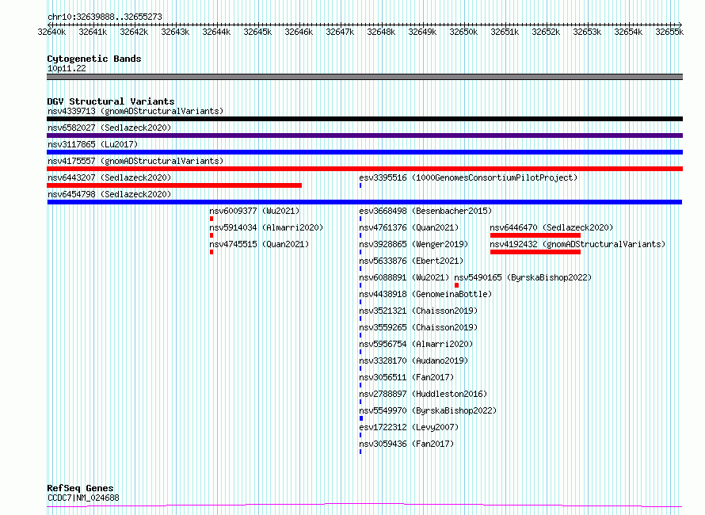705x515 pixels.
Task: Click the chr10:32639888..32655273 coordinate label
Action: coord(105,17)
